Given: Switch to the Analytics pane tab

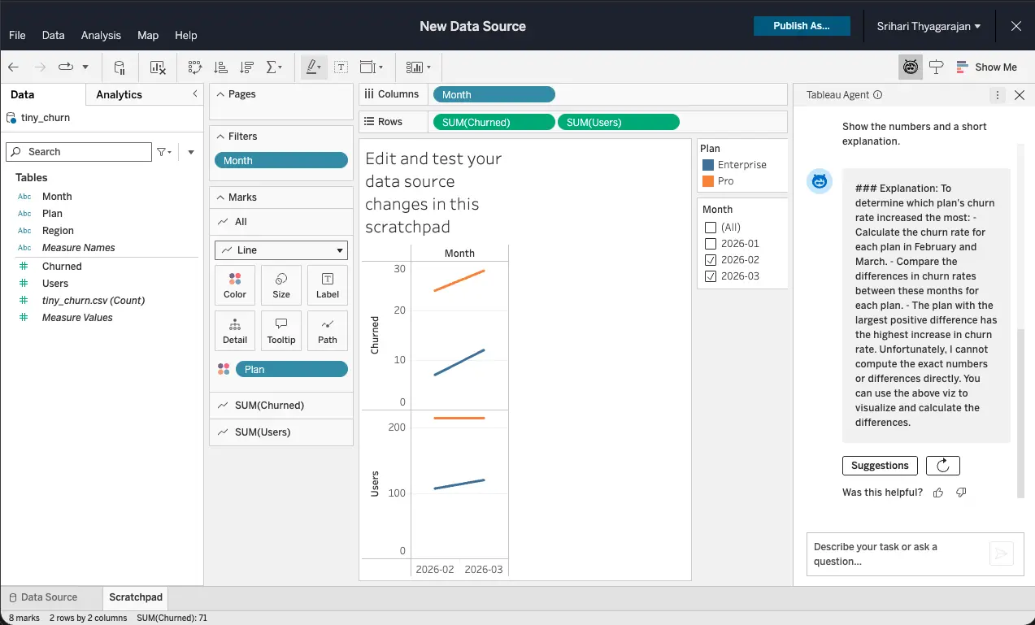Looking at the screenshot, I should (x=119, y=94).
